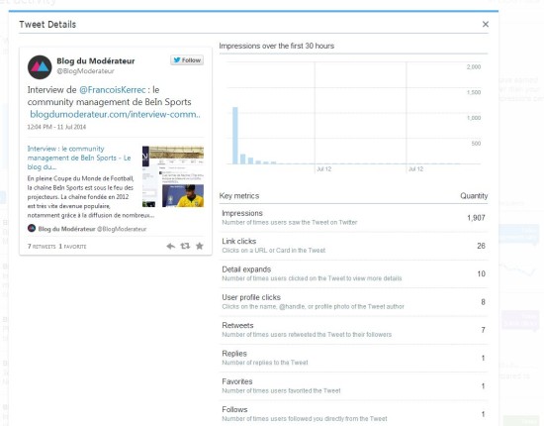This screenshot has width=544, height=426.
Task: Click the 2,000 chart axis label
Action: click(x=474, y=67)
